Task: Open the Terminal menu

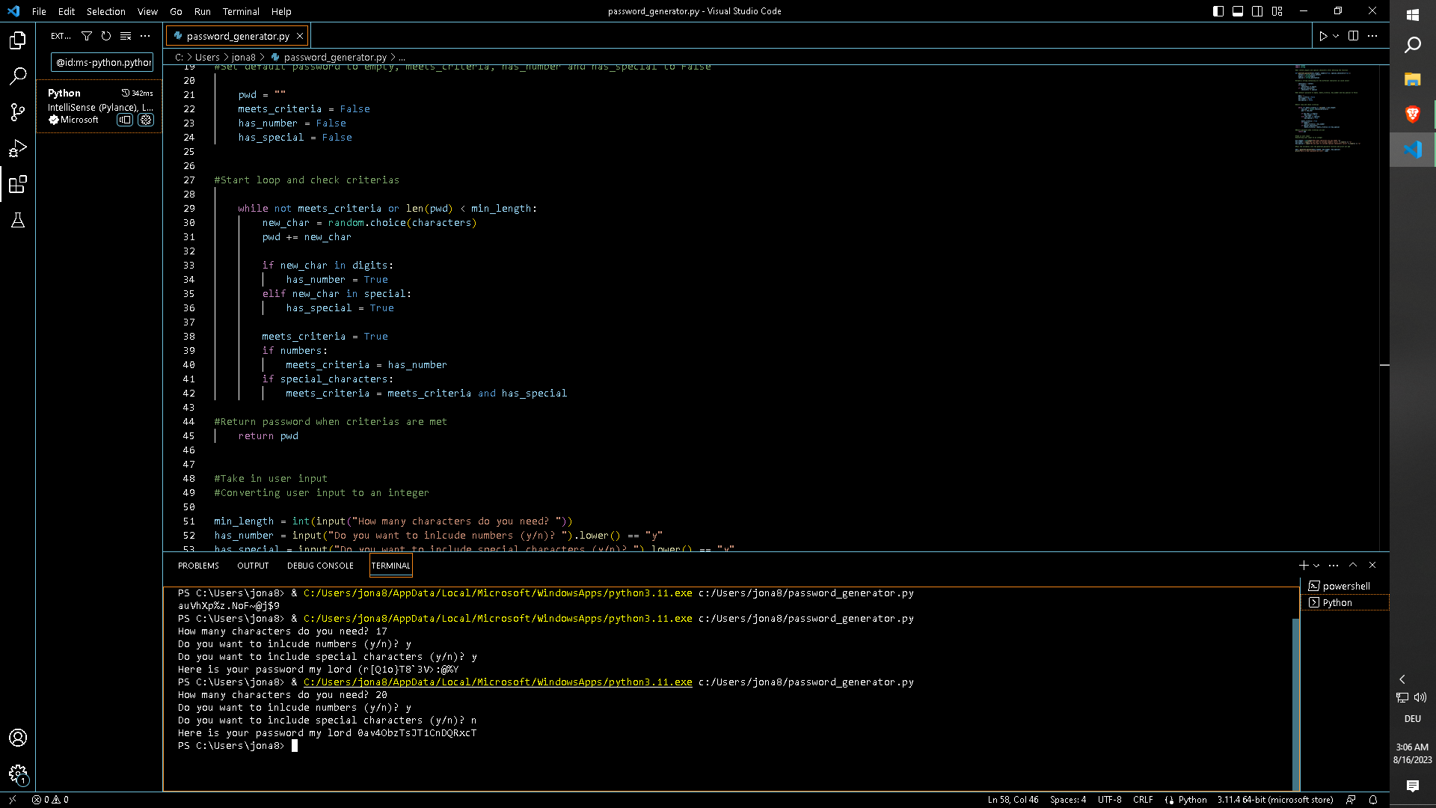Action: click(241, 11)
